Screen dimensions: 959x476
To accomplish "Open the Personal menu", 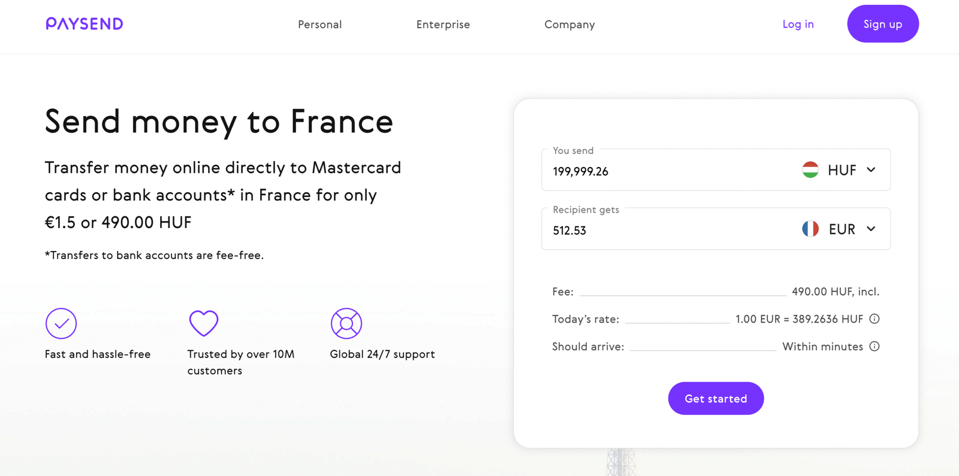I will [320, 25].
